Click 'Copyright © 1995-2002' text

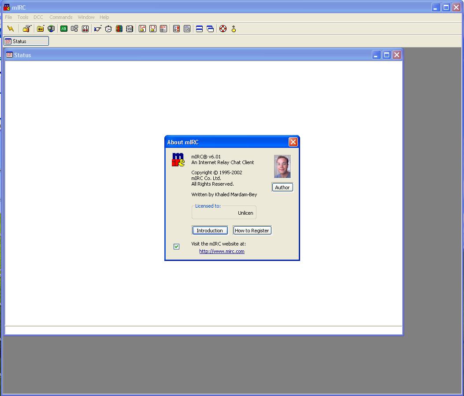217,172
